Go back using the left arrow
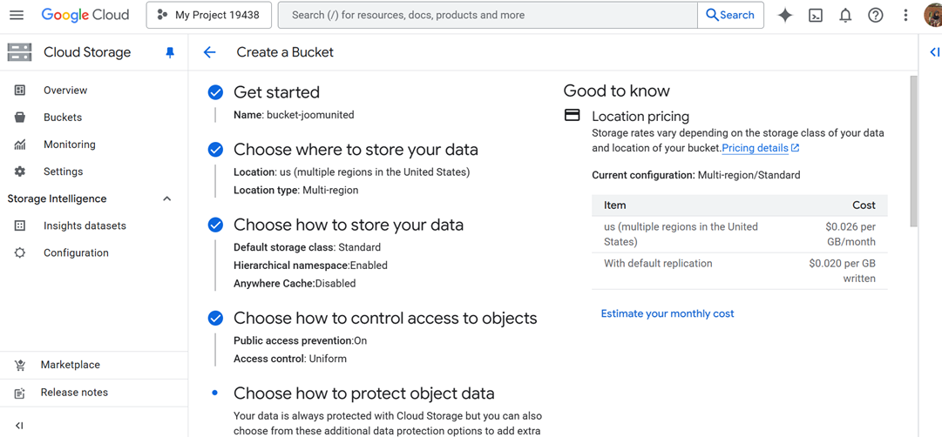This screenshot has height=437, width=942. pyautogui.click(x=210, y=52)
